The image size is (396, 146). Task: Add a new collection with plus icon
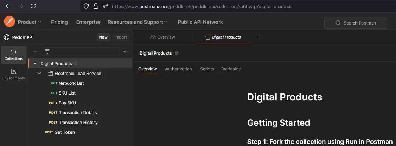35,51
